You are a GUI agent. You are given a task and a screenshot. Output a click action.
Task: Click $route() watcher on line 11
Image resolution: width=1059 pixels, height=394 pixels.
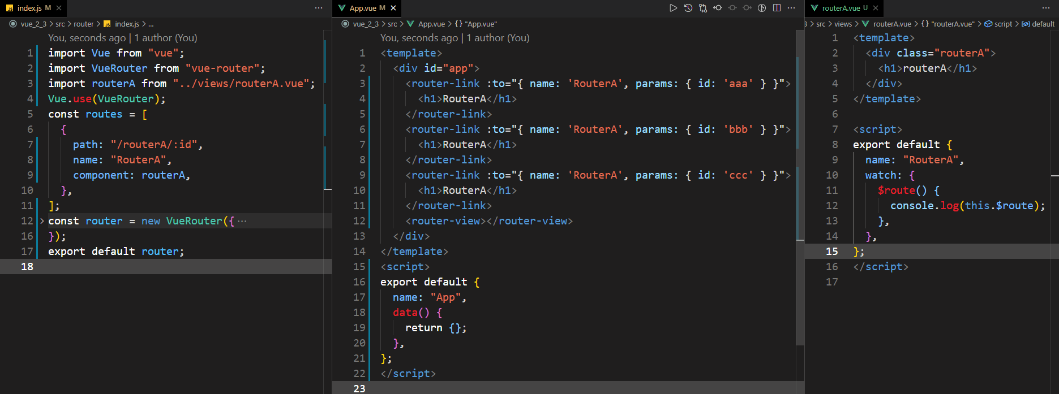(908, 190)
